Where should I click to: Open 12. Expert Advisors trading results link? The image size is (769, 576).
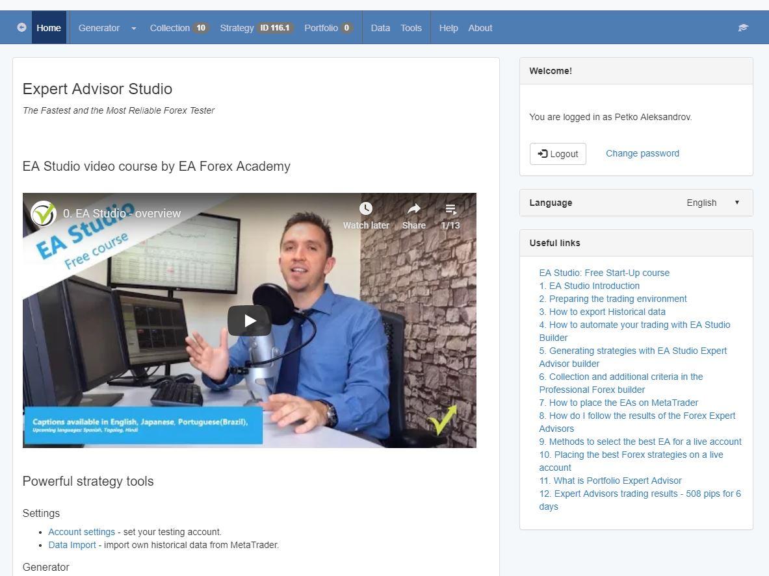[640, 500]
